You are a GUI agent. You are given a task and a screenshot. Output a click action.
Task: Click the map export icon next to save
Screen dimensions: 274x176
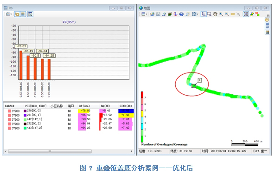click(x=164, y=14)
